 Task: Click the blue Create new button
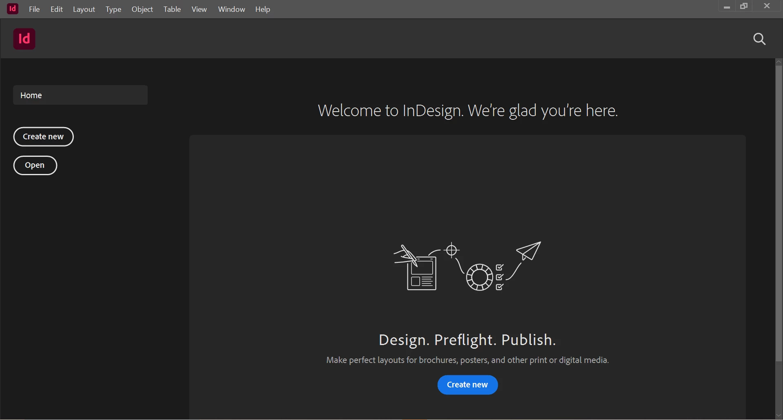[468, 385]
